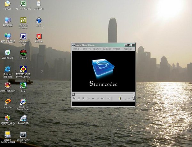This screenshot has height=147, width=192.
Task: Click the volume slider handle
Action: [x=134, y=98]
